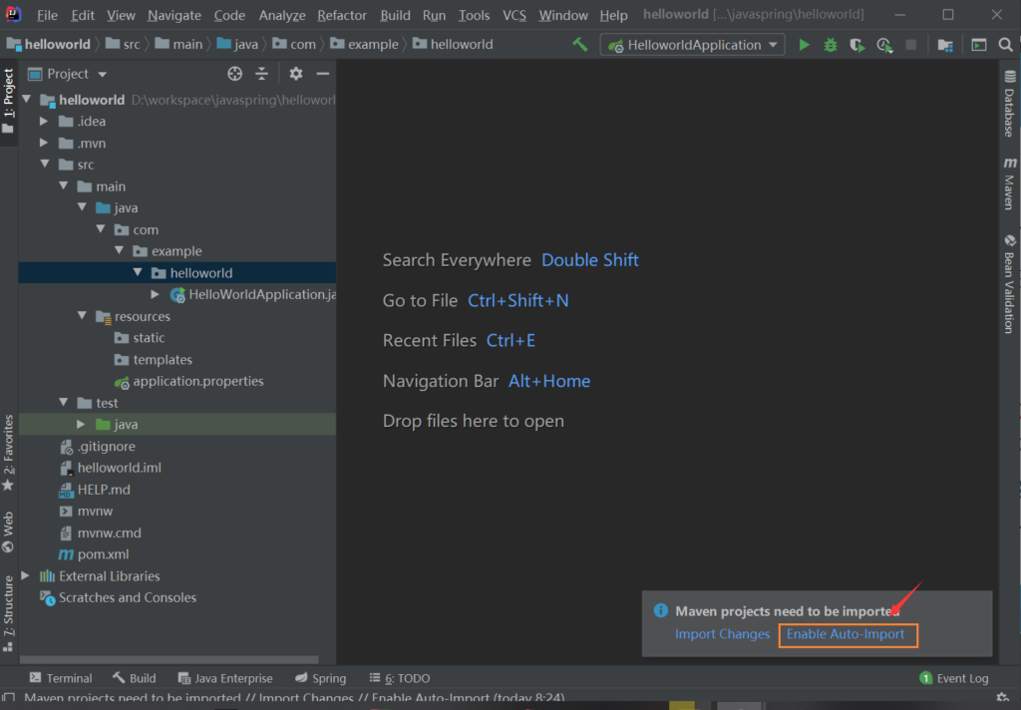Screen dimensions: 1021x710
Task: Open the Project view selector dropdown
Action: (x=68, y=74)
